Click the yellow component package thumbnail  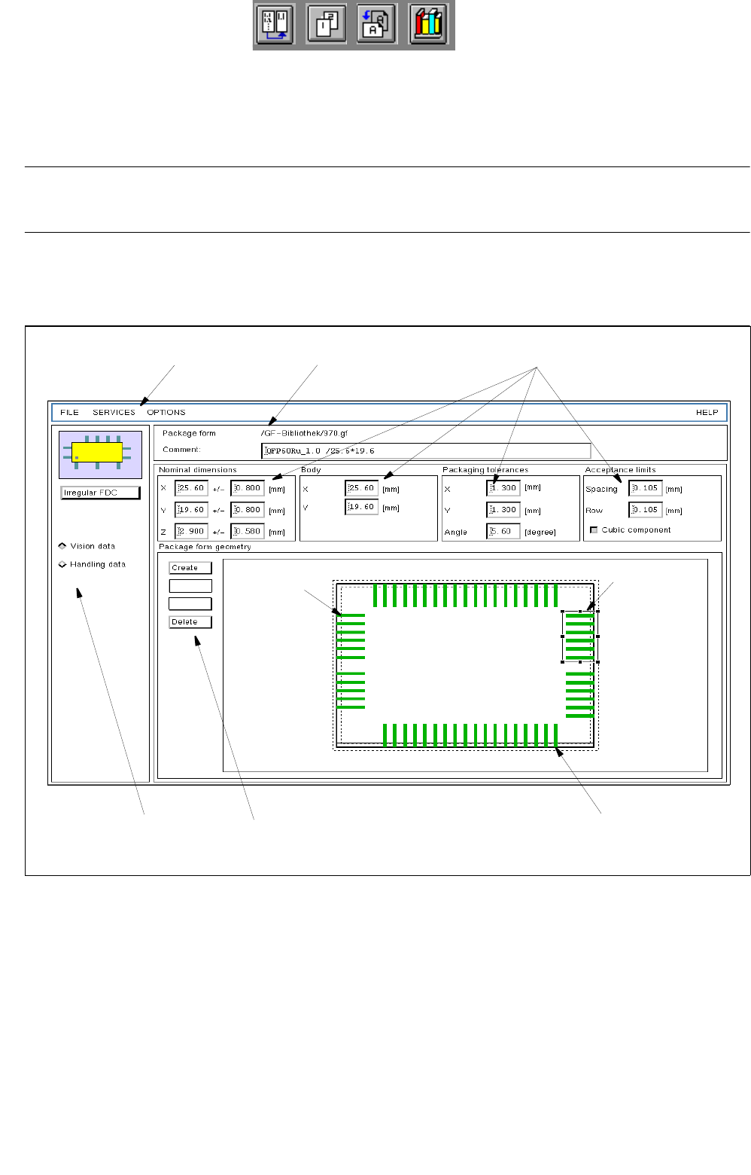coord(101,454)
